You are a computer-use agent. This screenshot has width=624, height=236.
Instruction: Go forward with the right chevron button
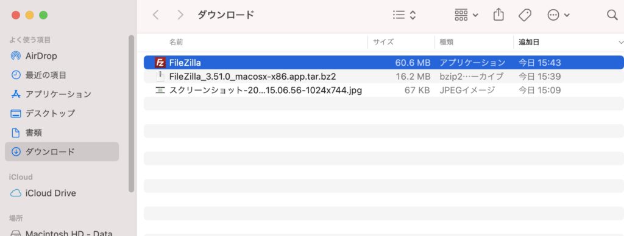pyautogui.click(x=180, y=15)
